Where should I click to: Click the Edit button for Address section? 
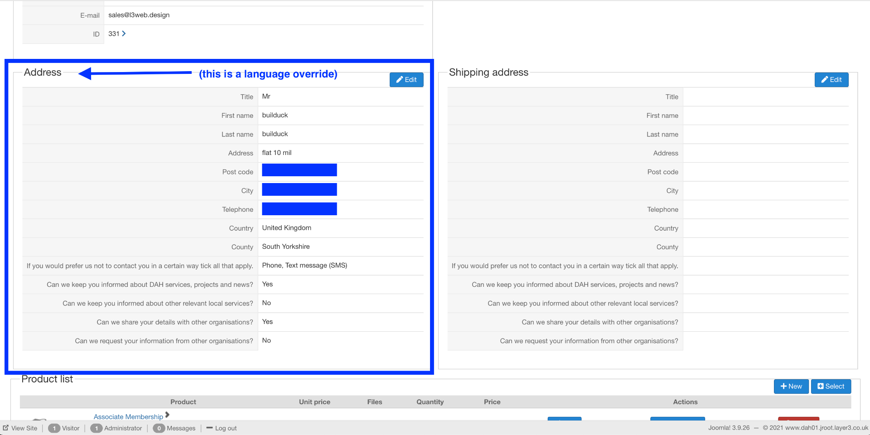pyautogui.click(x=406, y=80)
